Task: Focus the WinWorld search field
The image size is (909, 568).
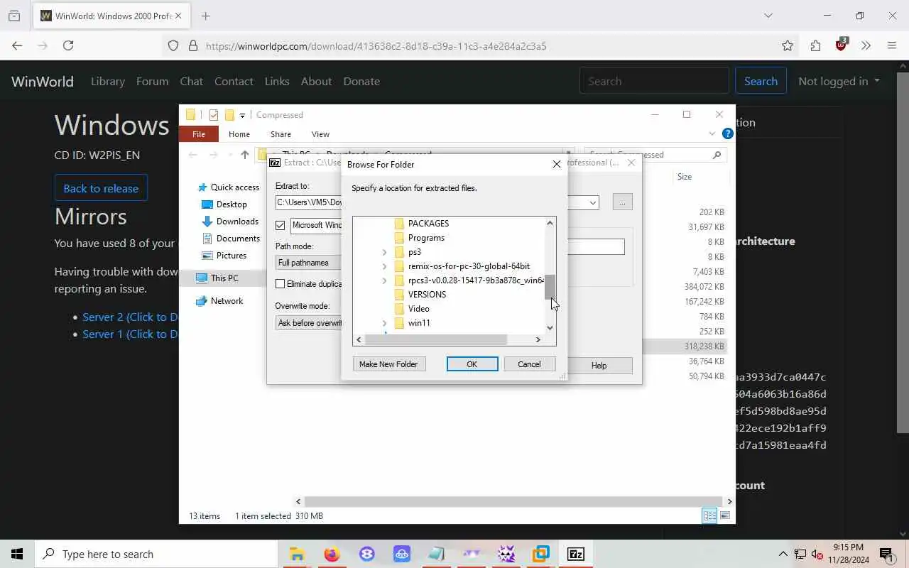Action: point(654,81)
